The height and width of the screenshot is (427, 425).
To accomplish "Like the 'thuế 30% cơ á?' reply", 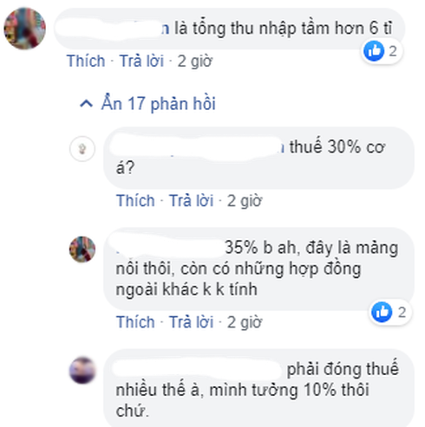I will (135, 201).
